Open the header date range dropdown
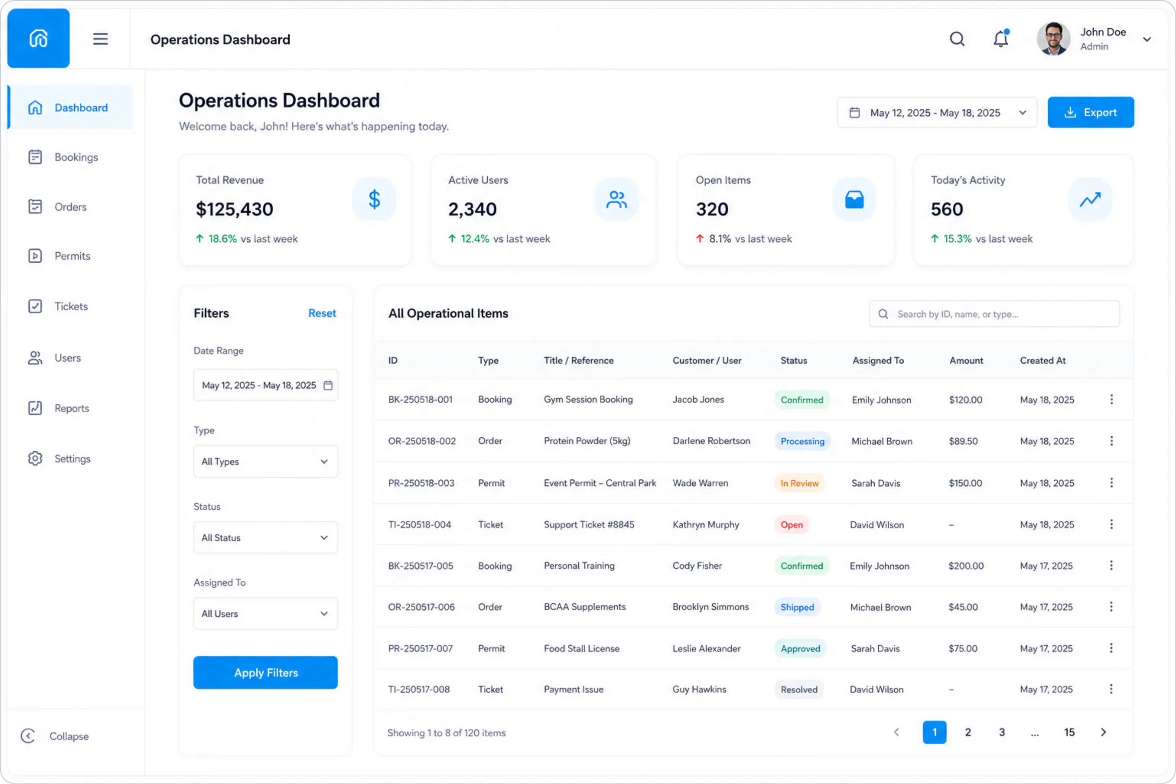The width and height of the screenshot is (1176, 784). (x=937, y=113)
